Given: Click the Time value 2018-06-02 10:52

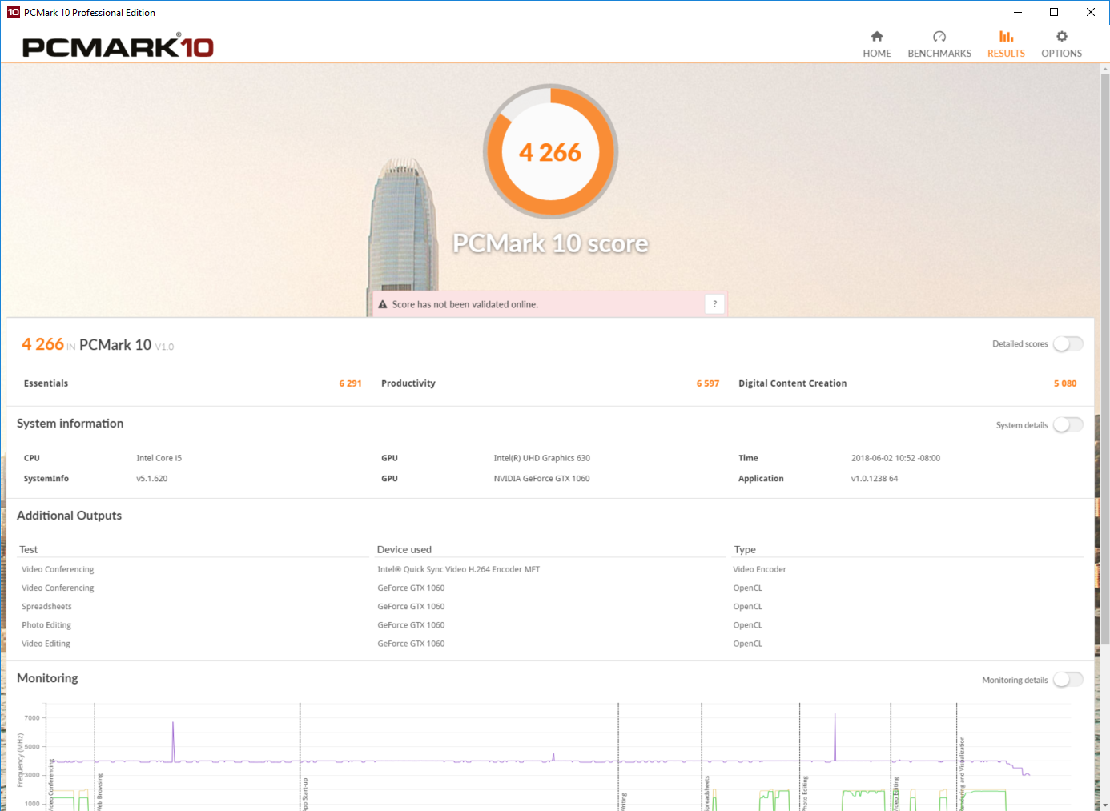Looking at the screenshot, I should coord(895,458).
